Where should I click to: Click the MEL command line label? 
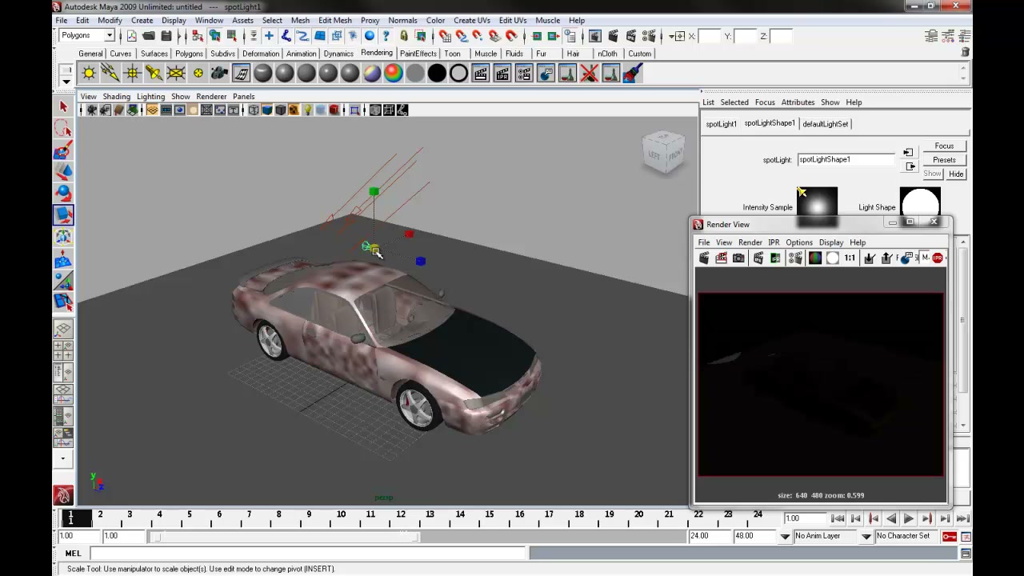[x=73, y=553]
